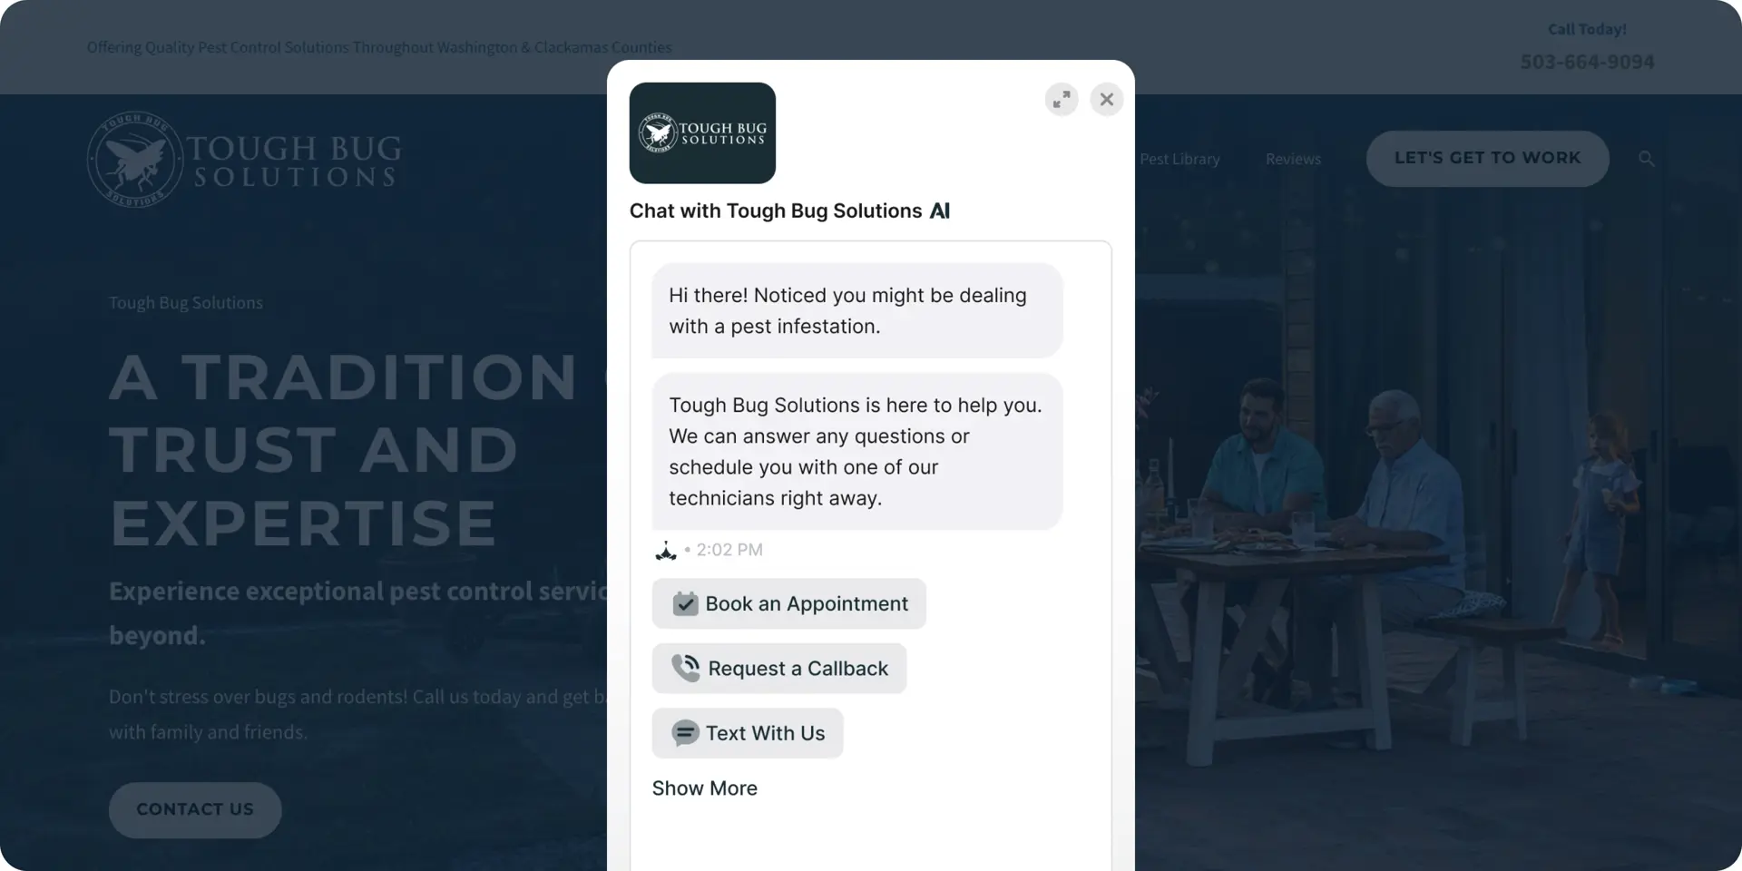
Task: Click the bot avatar icon near timestamp
Action: [x=666, y=551]
